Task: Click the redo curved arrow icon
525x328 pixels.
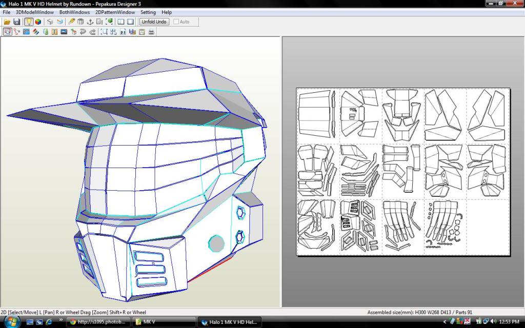Action: point(92,32)
